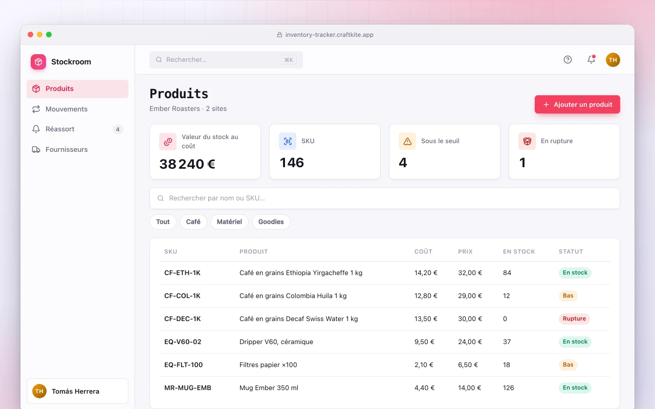Screen dimensions: 655x409
Task: Click the address bar URL
Action: coord(330,35)
